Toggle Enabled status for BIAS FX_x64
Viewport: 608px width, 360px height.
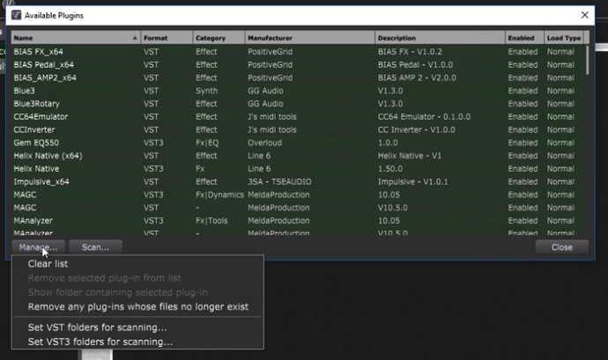pyautogui.click(x=523, y=52)
